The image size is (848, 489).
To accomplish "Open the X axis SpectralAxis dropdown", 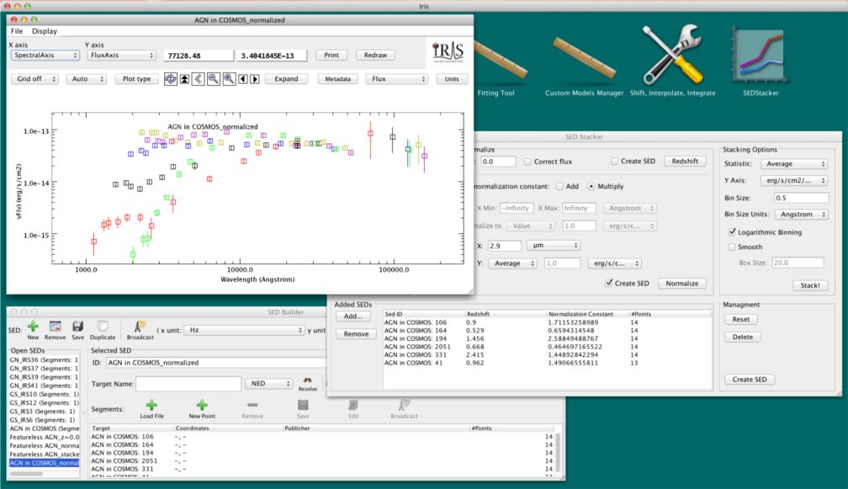I will point(45,56).
